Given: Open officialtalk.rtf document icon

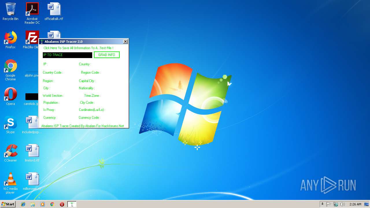Looking at the screenshot, I should (x=54, y=12).
